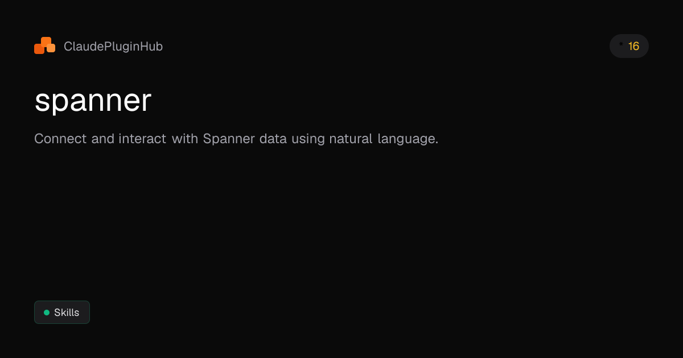Click the Skills tag label

pos(67,313)
